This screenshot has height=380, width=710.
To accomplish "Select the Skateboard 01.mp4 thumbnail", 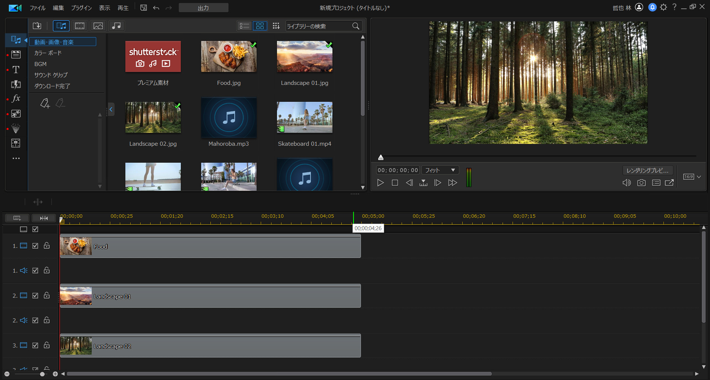I will tap(305, 117).
